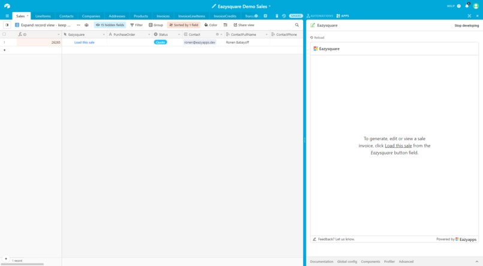The image size is (483, 266).
Task: Click Load this sale button in row 1
Action: click(x=84, y=43)
